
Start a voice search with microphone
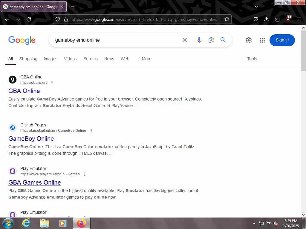pos(199,40)
